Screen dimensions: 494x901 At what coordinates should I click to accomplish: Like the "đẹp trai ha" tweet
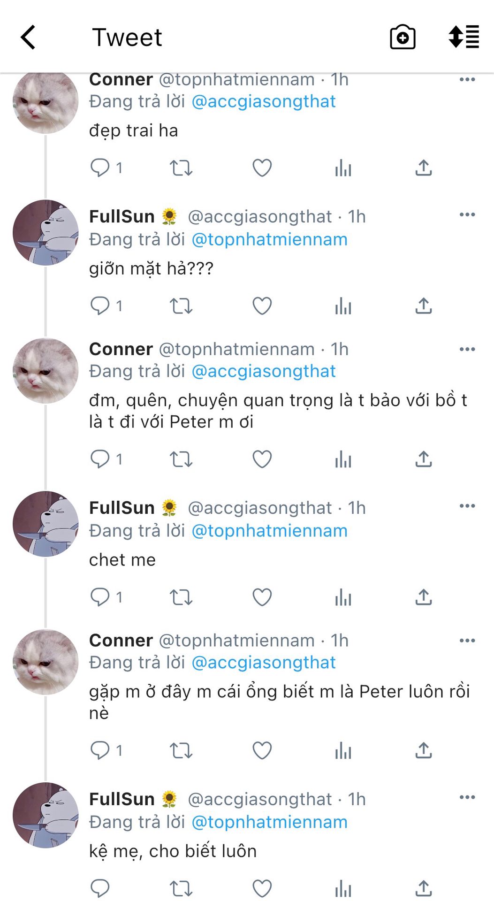point(262,168)
